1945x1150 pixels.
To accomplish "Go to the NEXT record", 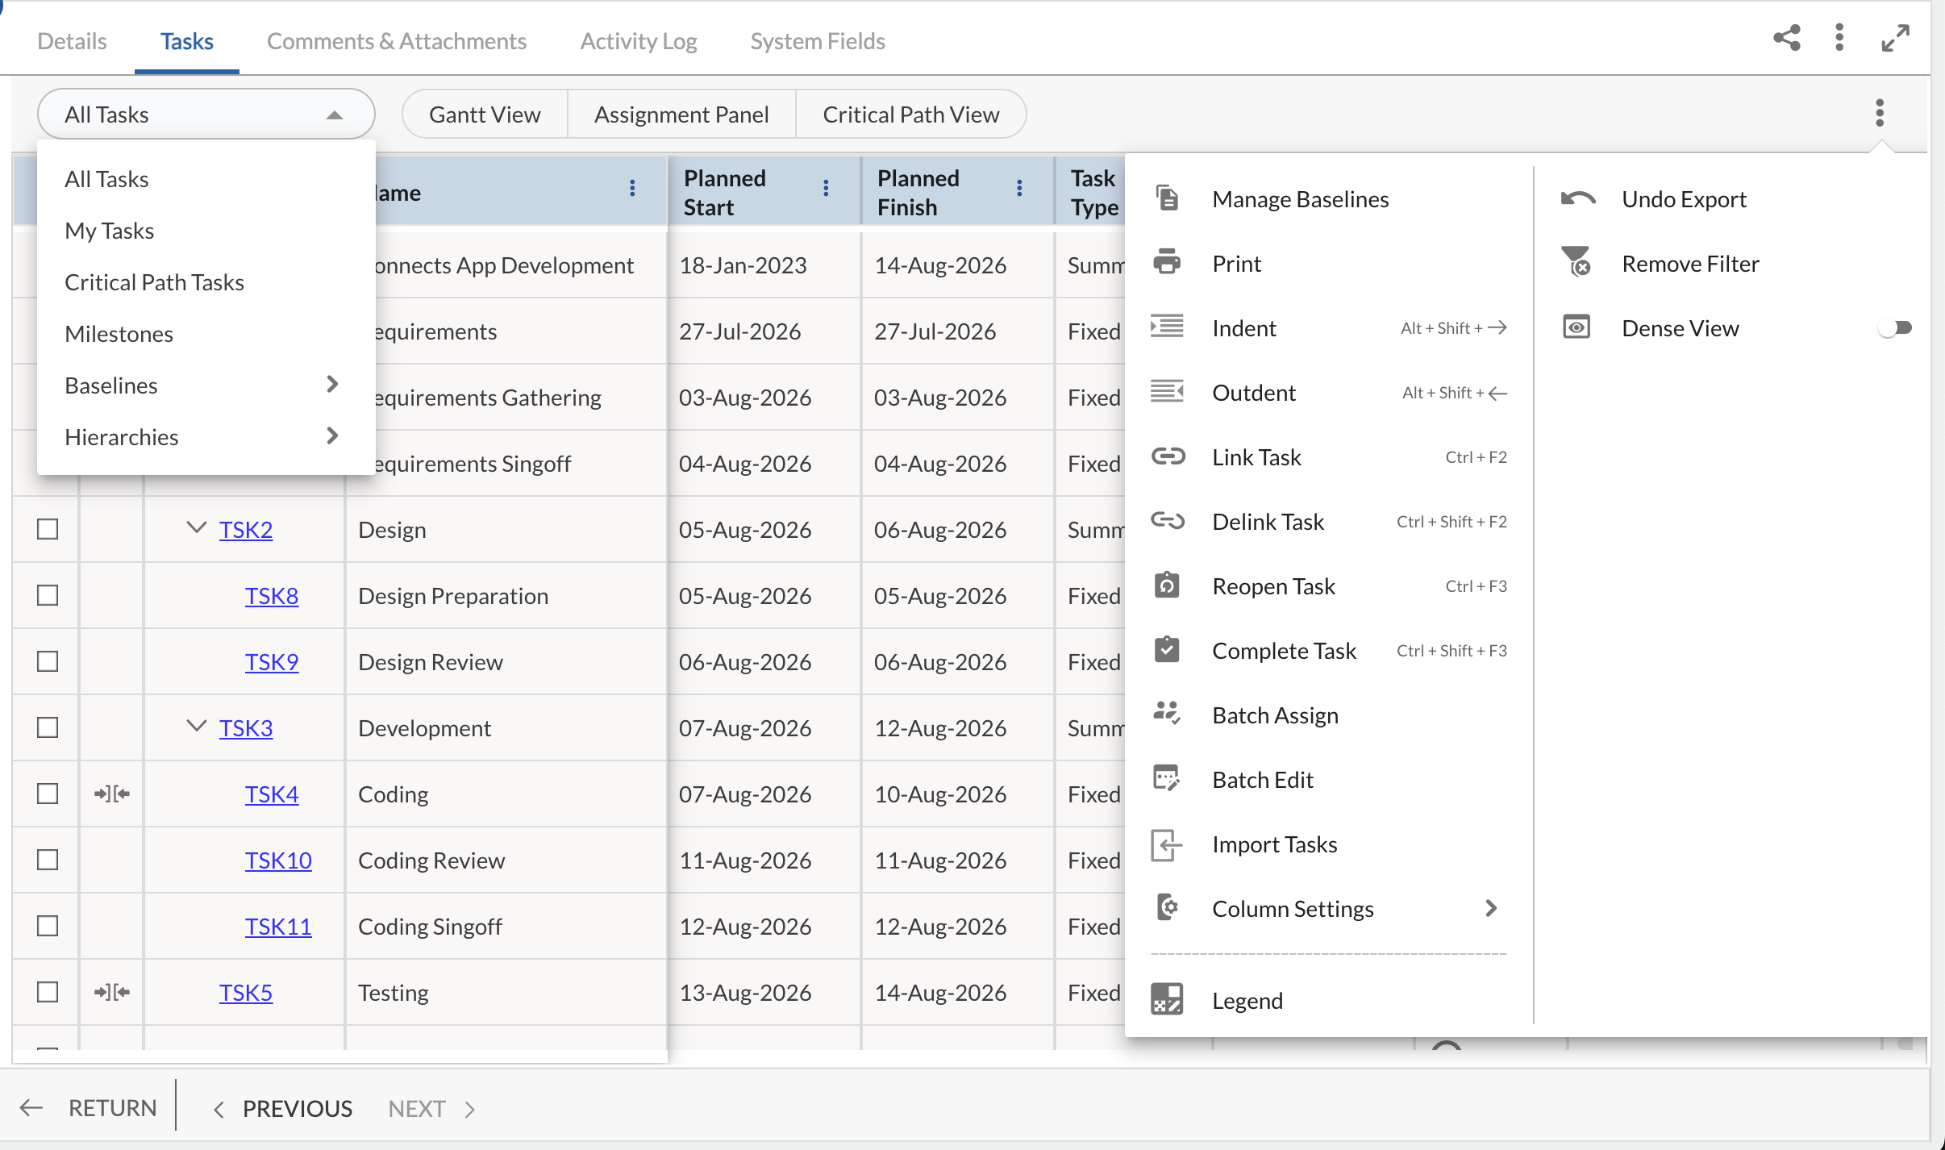I will click(432, 1108).
